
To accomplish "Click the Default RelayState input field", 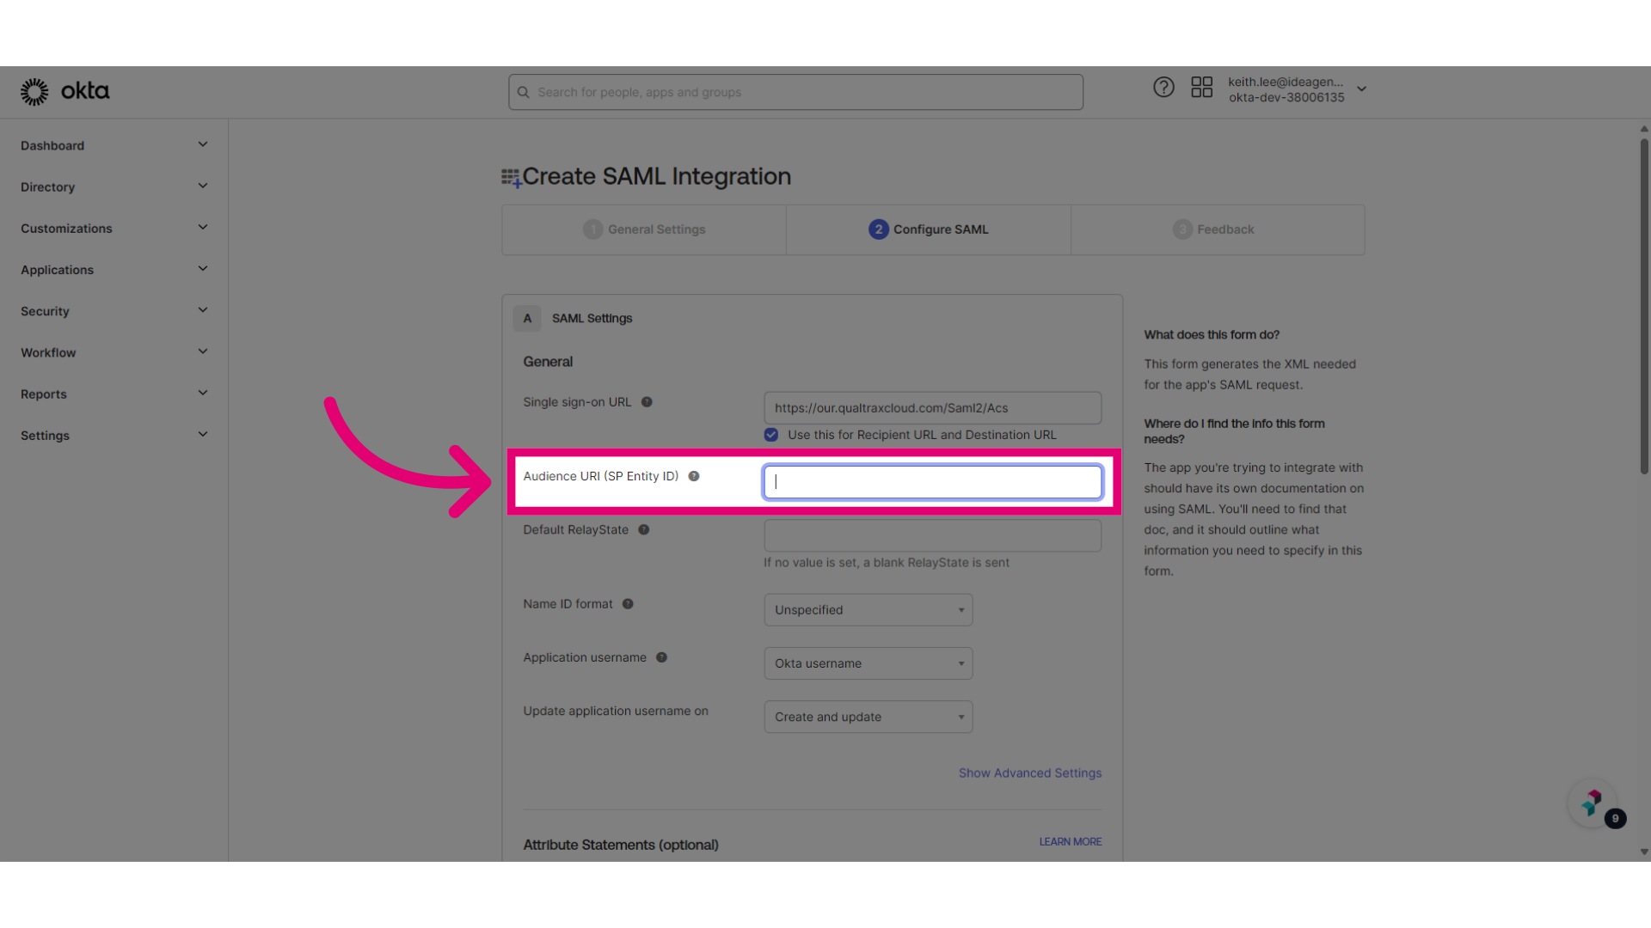I will coord(932,535).
